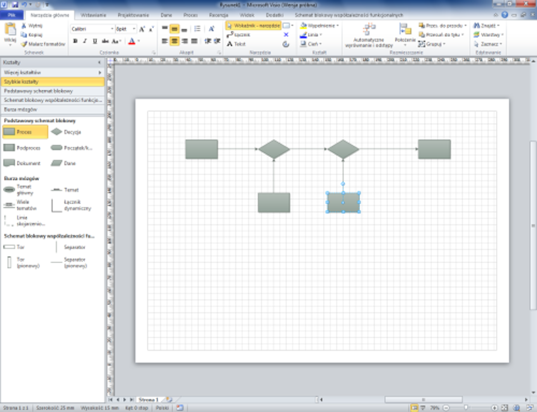Click the Automatyczne wyrównanie i odstępy icon
The width and height of the screenshot is (537, 412).
click(x=369, y=29)
